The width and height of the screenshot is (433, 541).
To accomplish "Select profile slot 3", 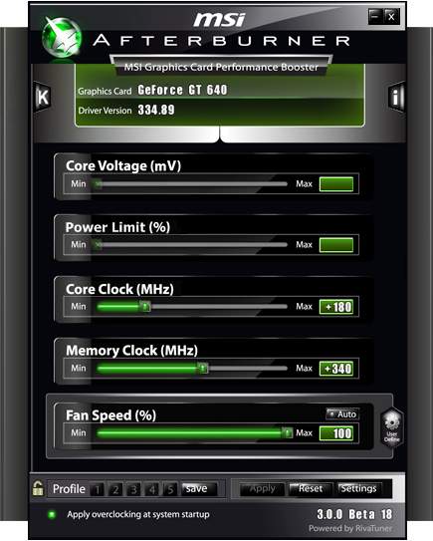I will pyautogui.click(x=133, y=489).
